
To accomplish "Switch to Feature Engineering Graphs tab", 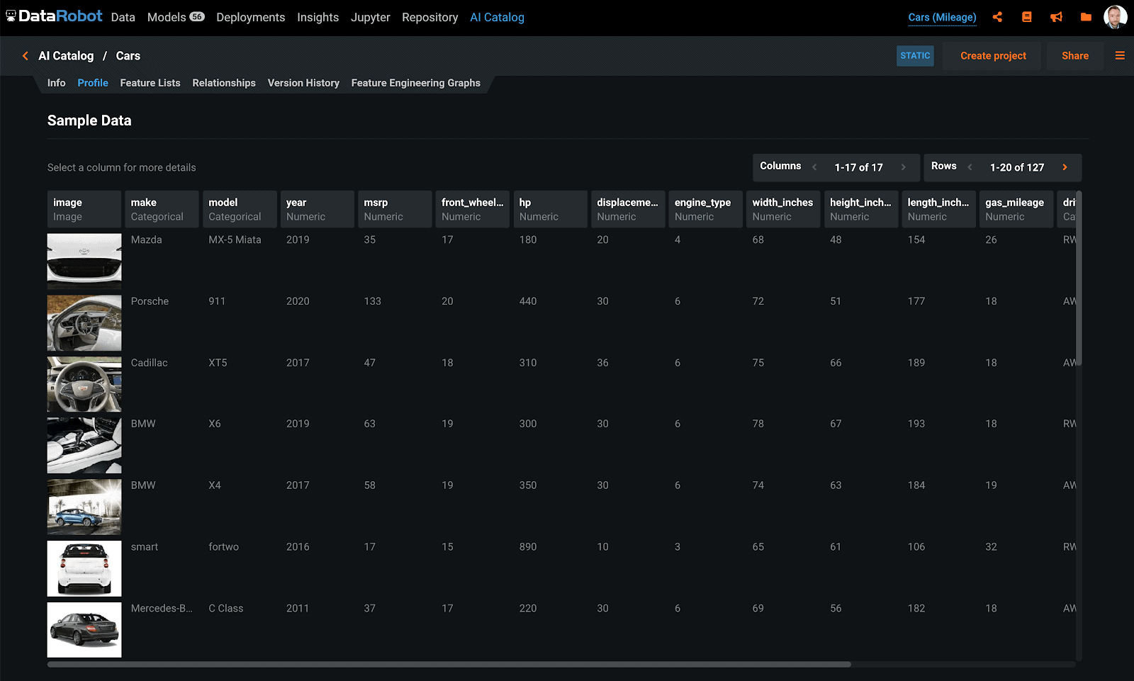I will pos(415,83).
